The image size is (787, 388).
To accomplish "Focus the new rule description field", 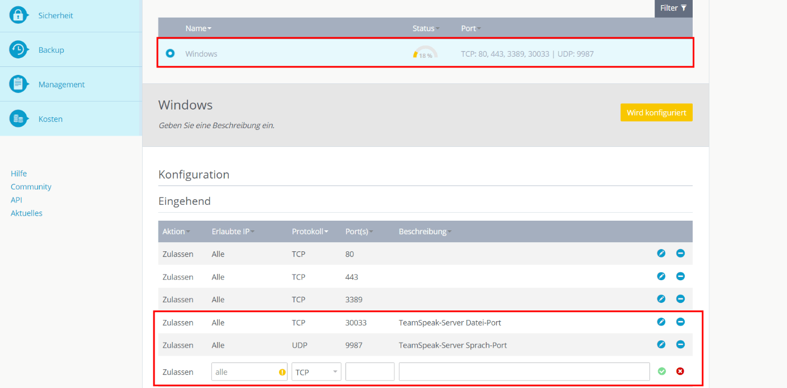I will (x=524, y=372).
